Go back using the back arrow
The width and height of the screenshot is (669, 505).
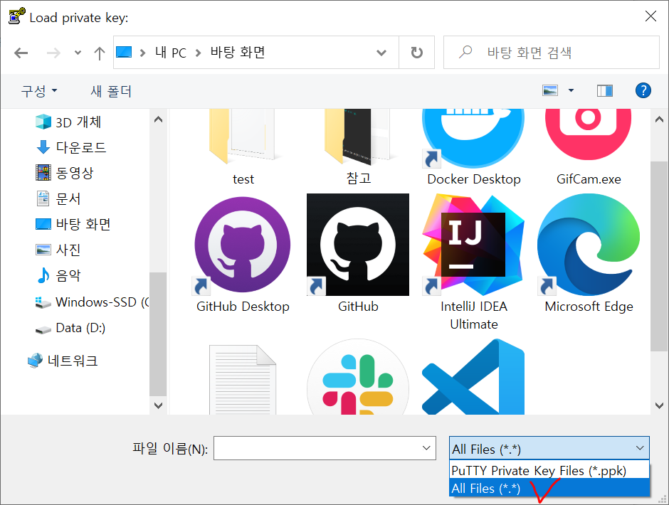pos(21,53)
